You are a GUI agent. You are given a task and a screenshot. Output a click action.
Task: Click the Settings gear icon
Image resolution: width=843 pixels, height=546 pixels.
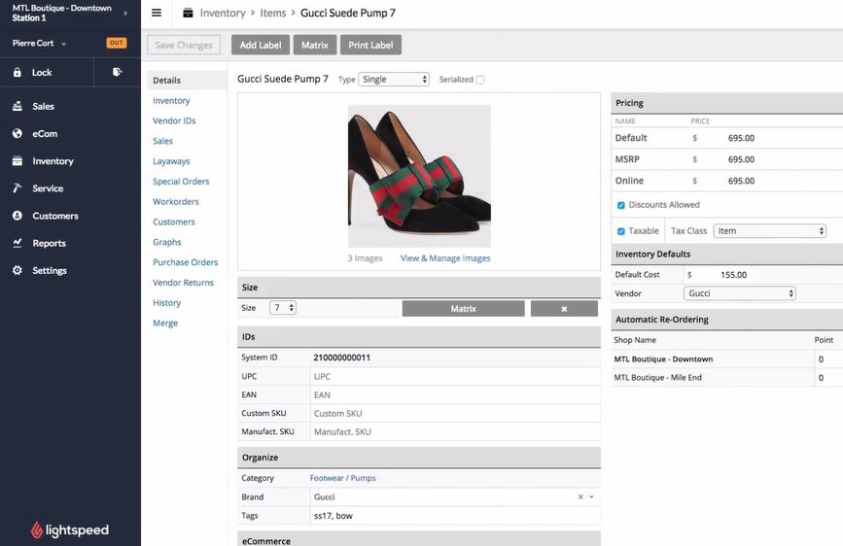(18, 270)
